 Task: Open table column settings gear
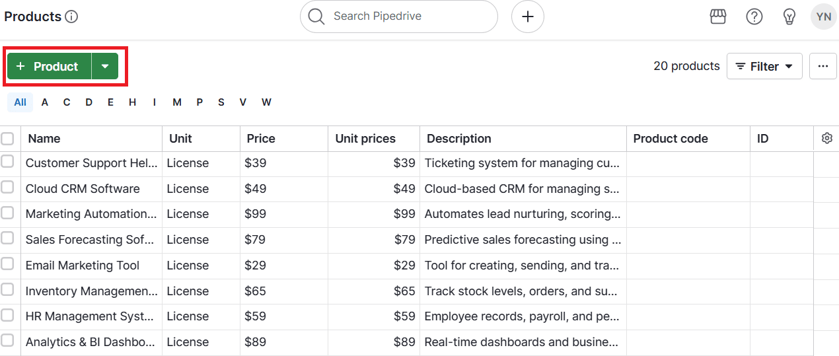click(x=826, y=138)
